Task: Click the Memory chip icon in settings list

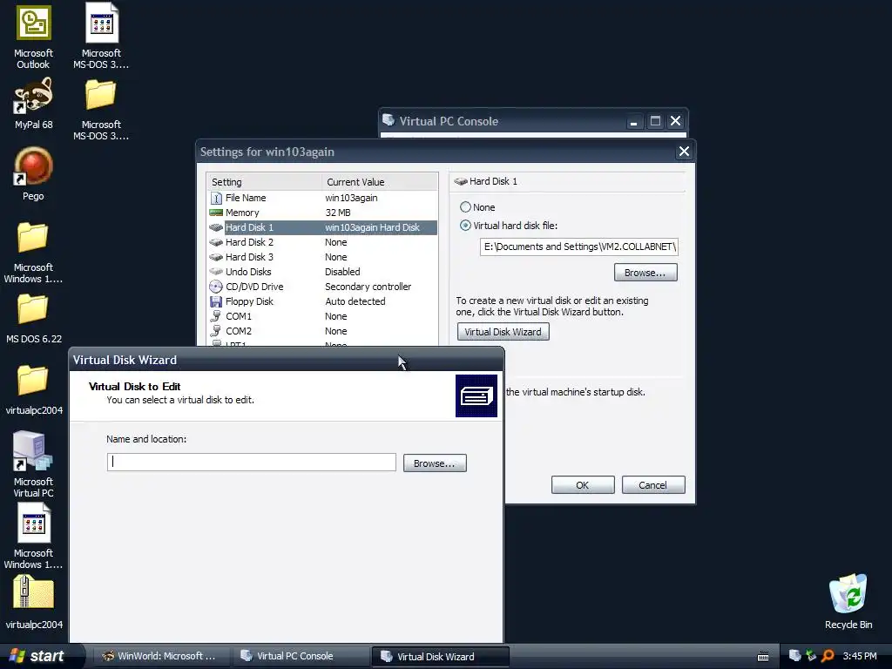Action: click(x=216, y=213)
